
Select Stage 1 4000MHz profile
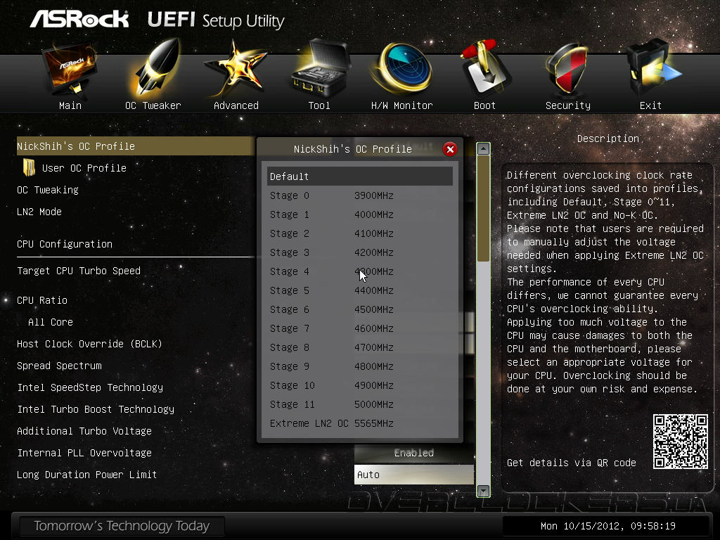pos(360,214)
